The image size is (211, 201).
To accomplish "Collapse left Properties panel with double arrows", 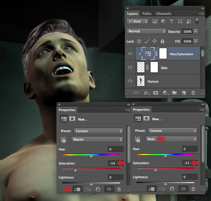I will [x=128, y=104].
